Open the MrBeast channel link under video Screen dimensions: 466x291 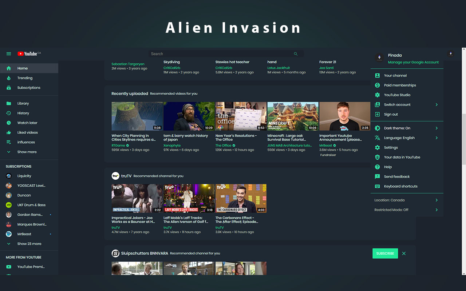[325, 145]
